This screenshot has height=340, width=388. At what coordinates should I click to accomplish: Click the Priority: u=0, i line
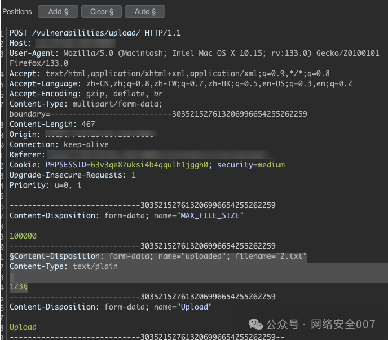(x=45, y=185)
